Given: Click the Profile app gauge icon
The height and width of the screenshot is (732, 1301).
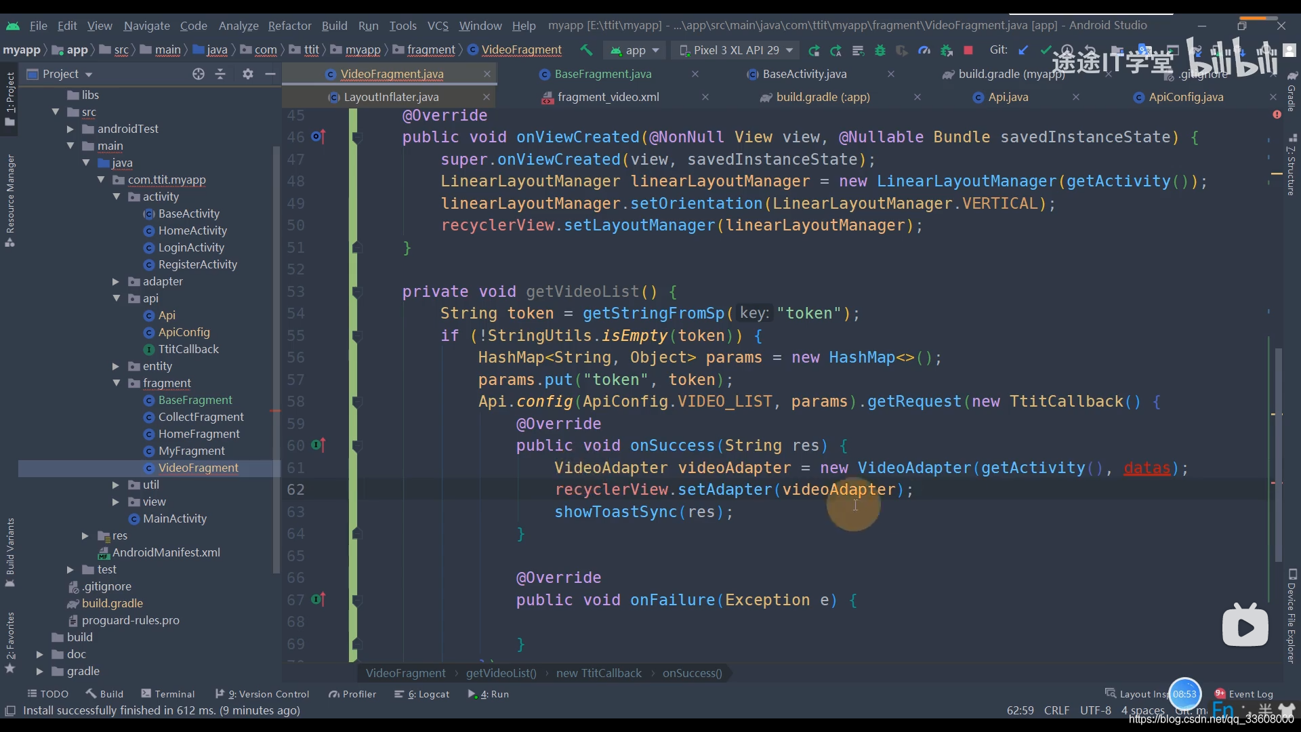Looking at the screenshot, I should (x=924, y=50).
